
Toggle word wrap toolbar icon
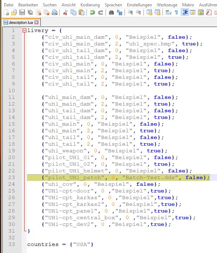click(x=168, y=12)
